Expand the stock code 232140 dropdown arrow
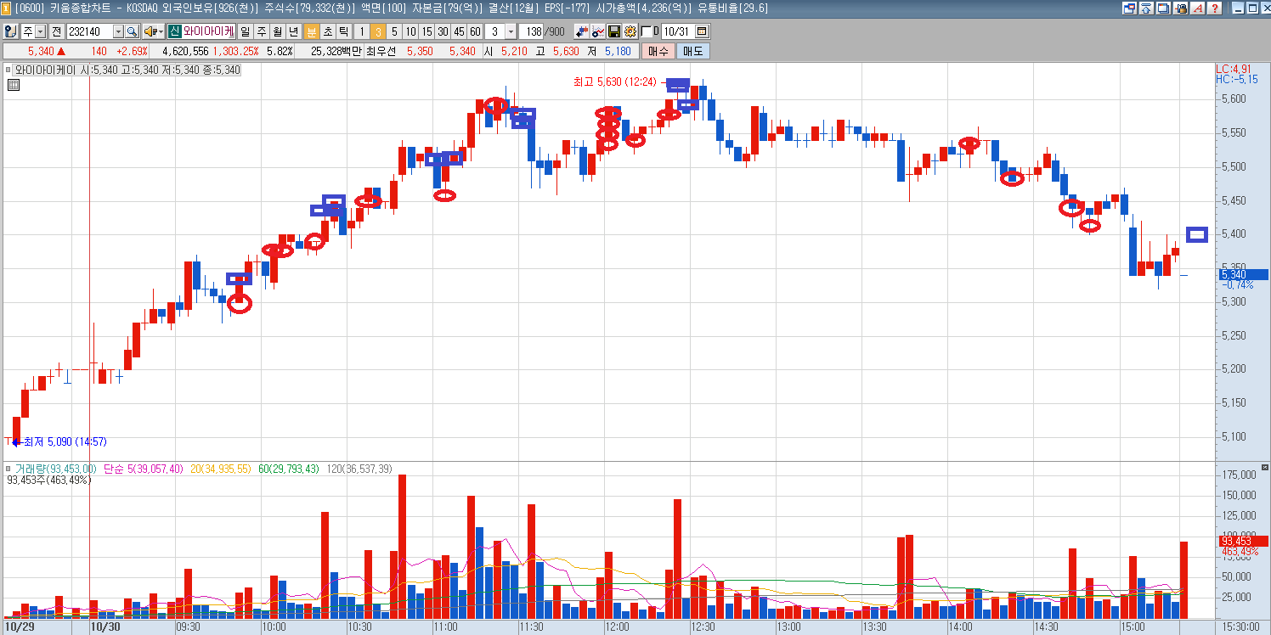The height and width of the screenshot is (635, 1271). tap(118, 31)
